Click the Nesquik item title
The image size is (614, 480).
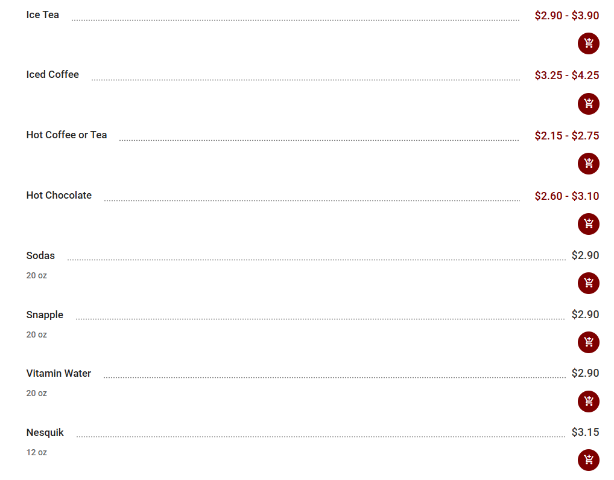click(45, 433)
